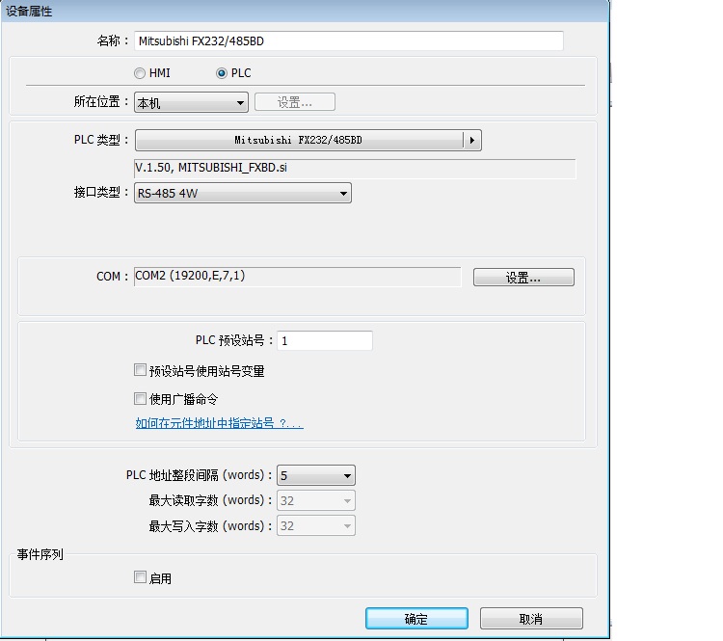
Task: Toggle the 使用广播命令 checkbox
Action: 141,398
